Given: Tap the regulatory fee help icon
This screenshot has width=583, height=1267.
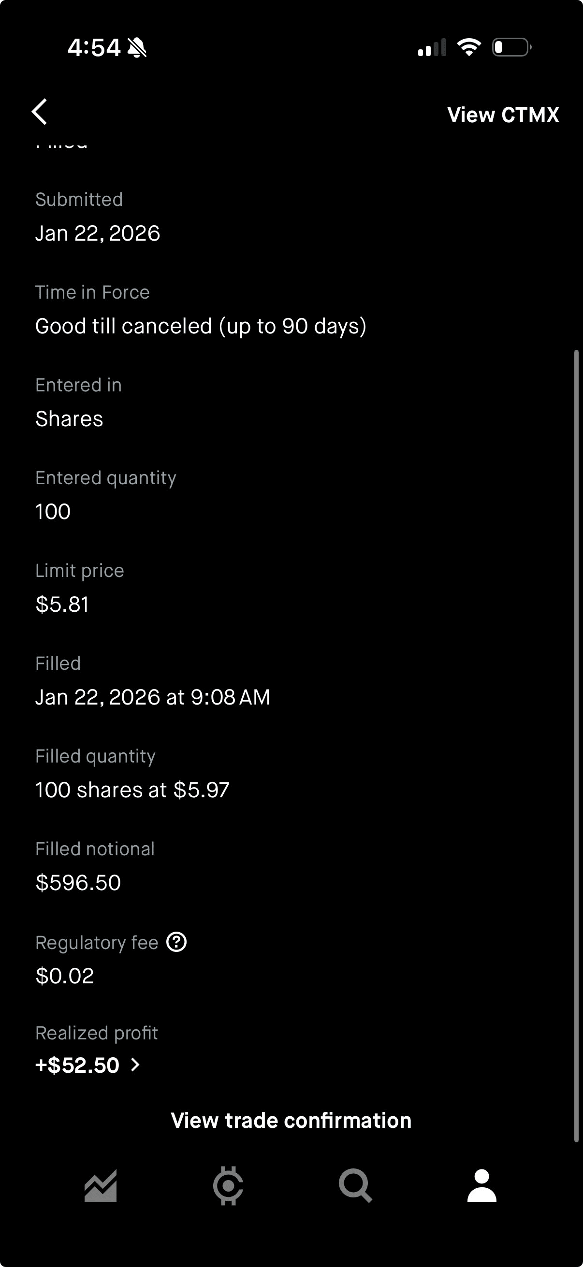Looking at the screenshot, I should [176, 942].
